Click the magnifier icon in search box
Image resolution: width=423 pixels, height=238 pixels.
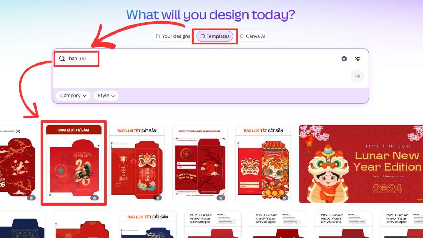point(62,59)
